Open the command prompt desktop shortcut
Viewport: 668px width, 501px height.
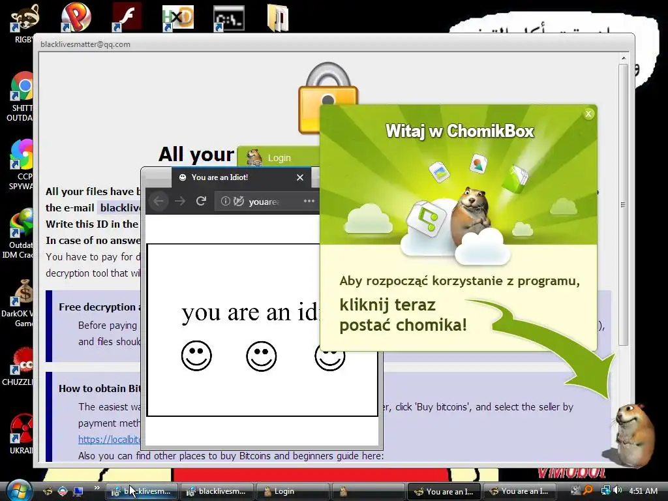[229, 18]
